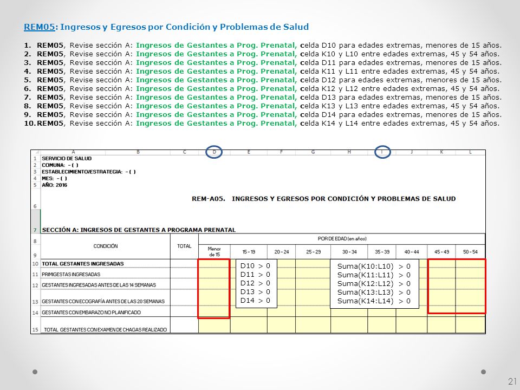Select column L header in spreadsheet
Screen dimensions: 520x390
(x=470, y=152)
